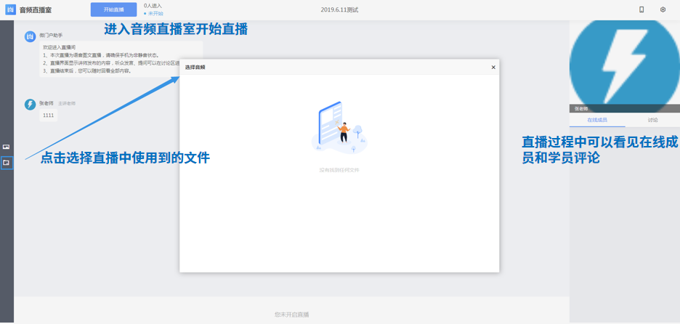
Task: Click 张老师's lightning avatar in the chat
Action: (30, 105)
